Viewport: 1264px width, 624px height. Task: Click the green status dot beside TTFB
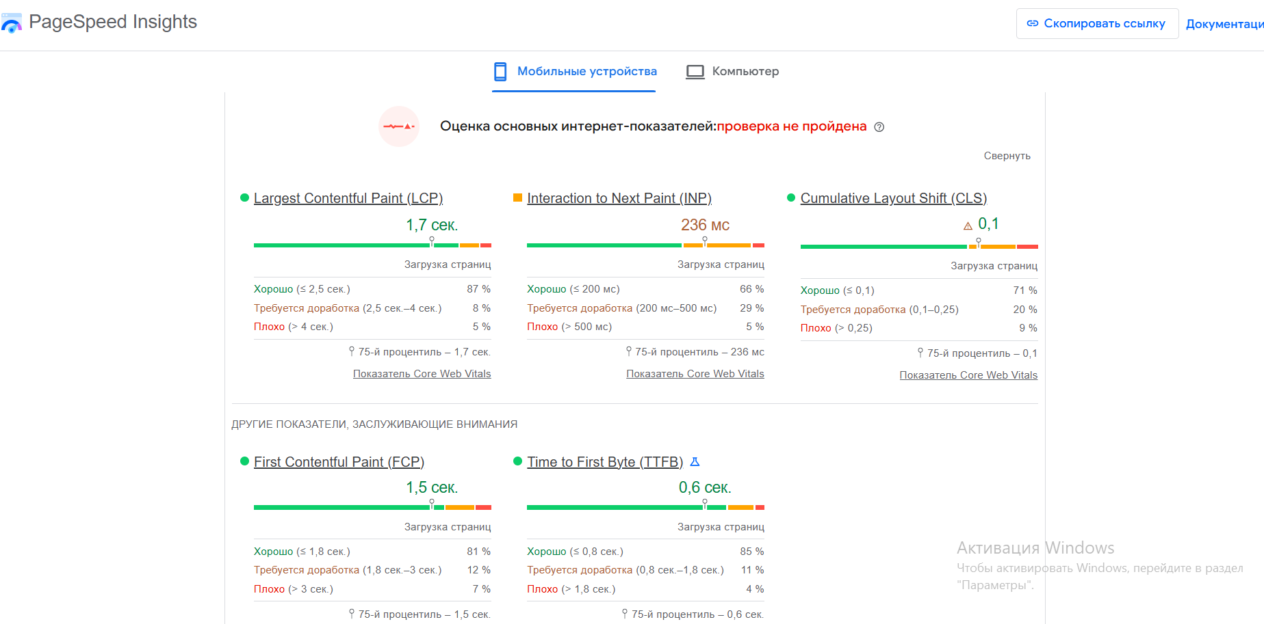tap(517, 461)
